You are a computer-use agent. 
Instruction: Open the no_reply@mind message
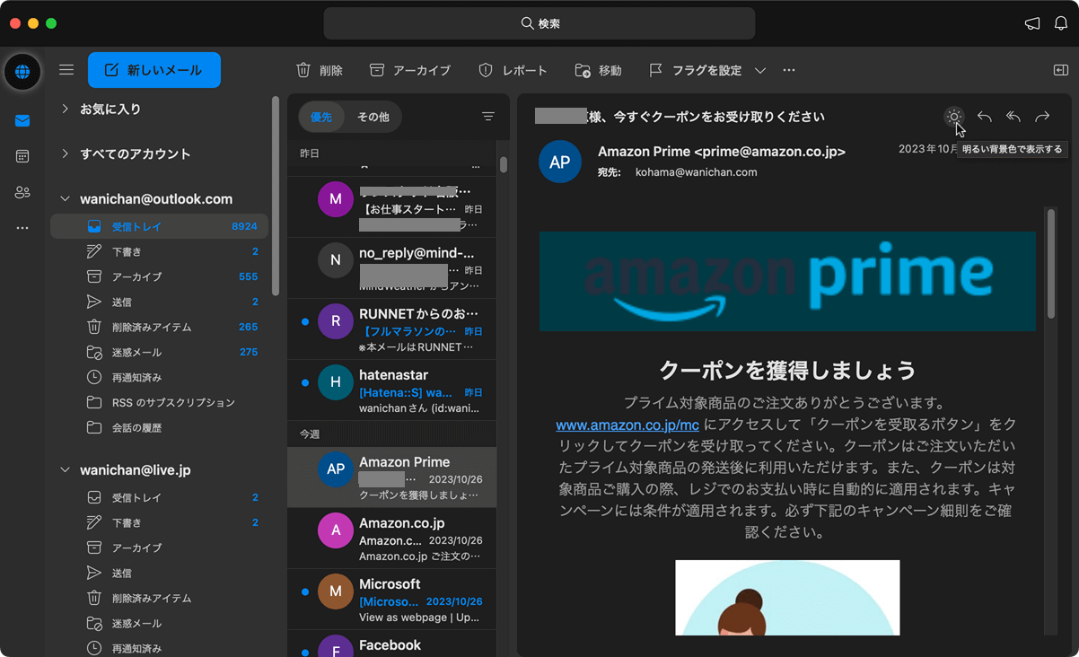coord(391,268)
